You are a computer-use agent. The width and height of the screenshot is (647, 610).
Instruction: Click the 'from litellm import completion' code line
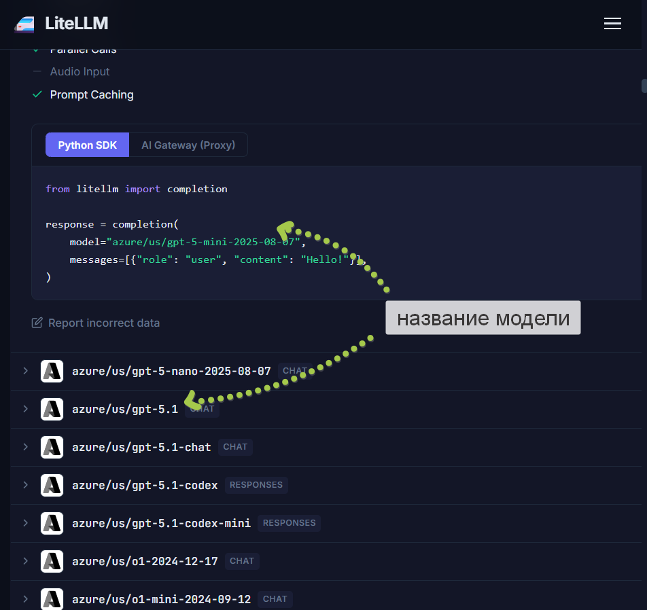[x=136, y=189]
